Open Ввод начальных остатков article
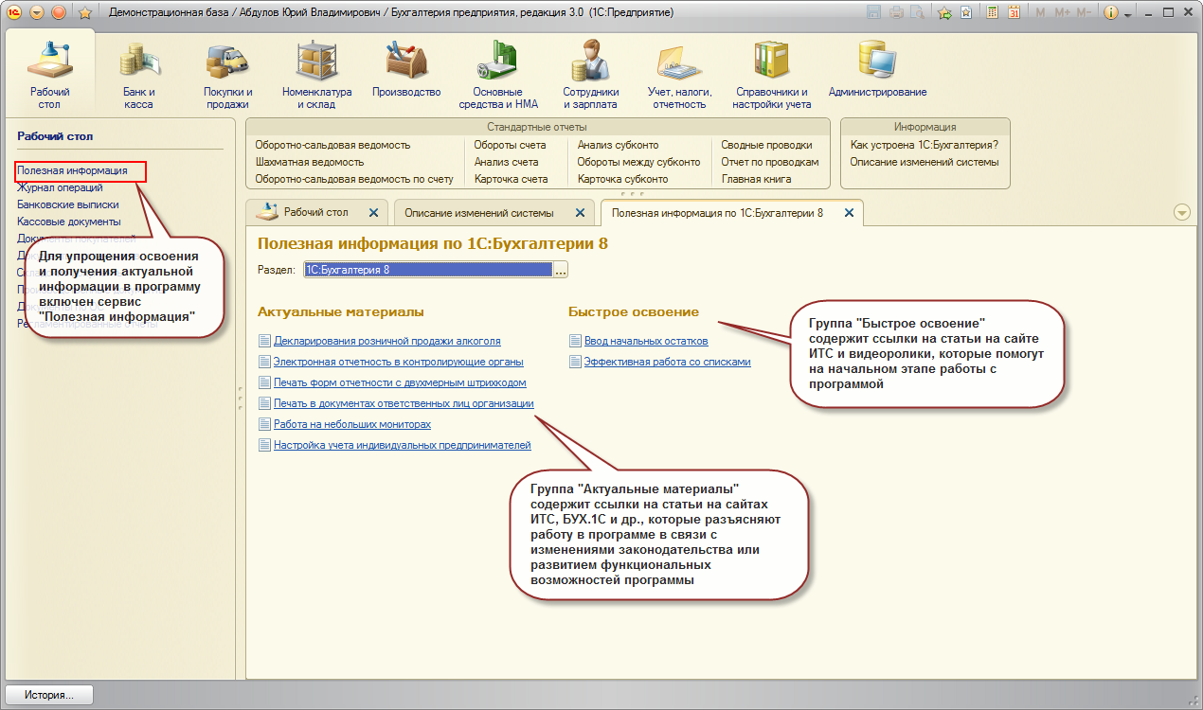 click(646, 341)
